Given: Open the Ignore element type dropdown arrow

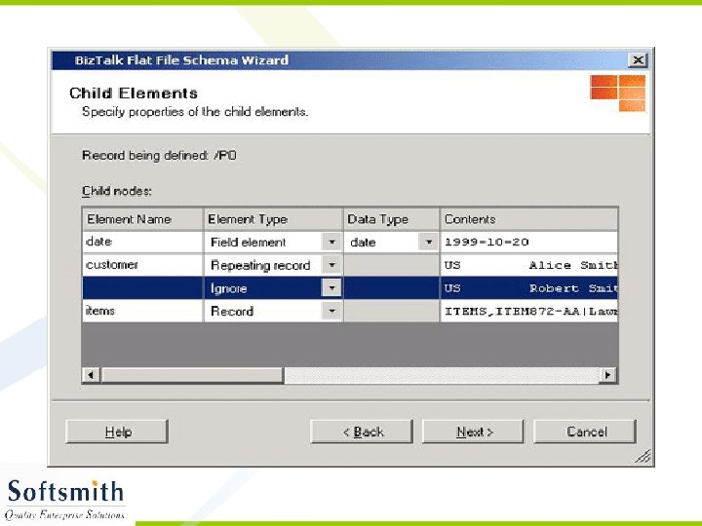Looking at the screenshot, I should [331, 288].
